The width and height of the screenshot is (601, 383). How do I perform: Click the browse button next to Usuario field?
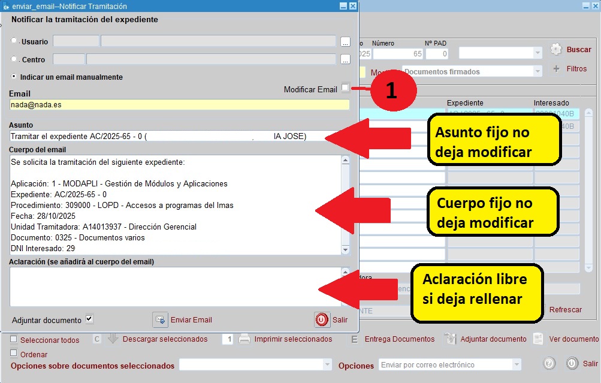click(345, 42)
